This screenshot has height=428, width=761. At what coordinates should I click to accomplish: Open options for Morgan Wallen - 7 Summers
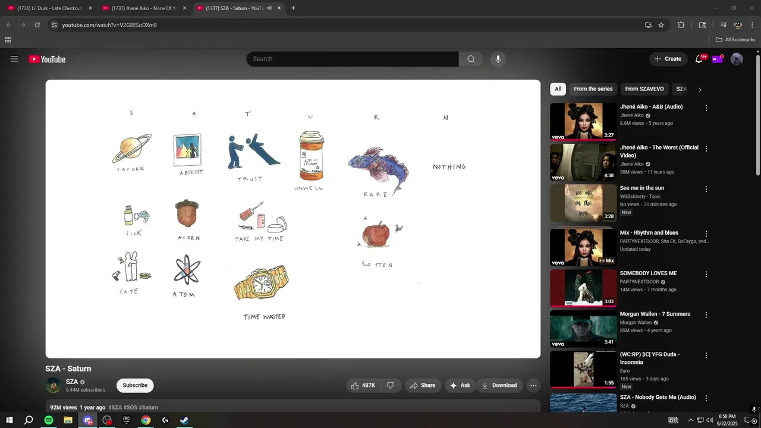click(x=706, y=314)
